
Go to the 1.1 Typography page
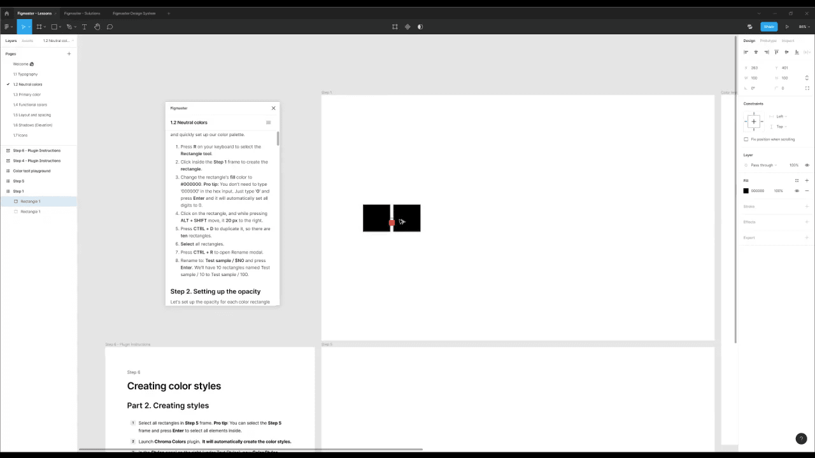click(x=25, y=74)
